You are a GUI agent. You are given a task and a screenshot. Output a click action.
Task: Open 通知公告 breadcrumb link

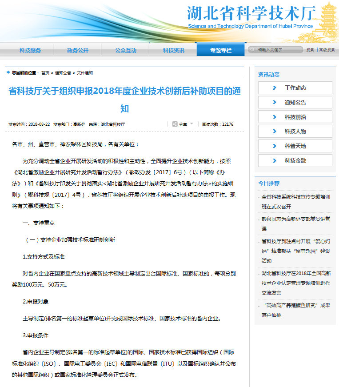pos(63,73)
